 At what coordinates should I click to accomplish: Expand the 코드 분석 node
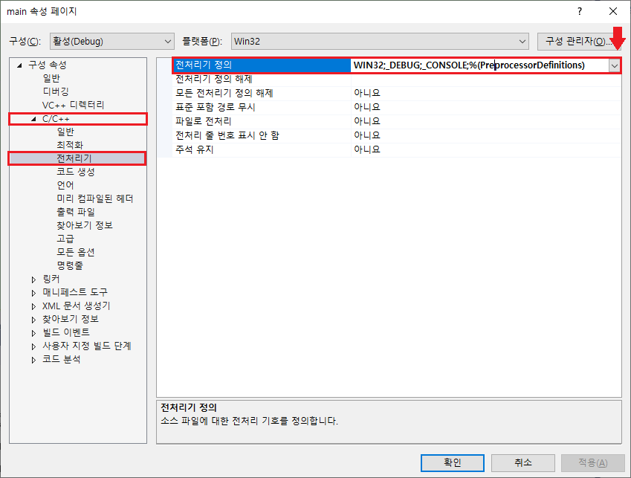[33, 360]
